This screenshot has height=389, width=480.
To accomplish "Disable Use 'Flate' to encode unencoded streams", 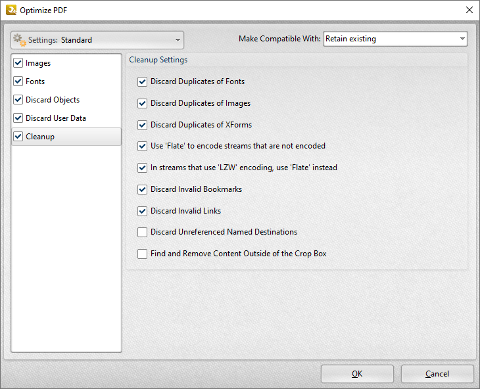I will [142, 146].
